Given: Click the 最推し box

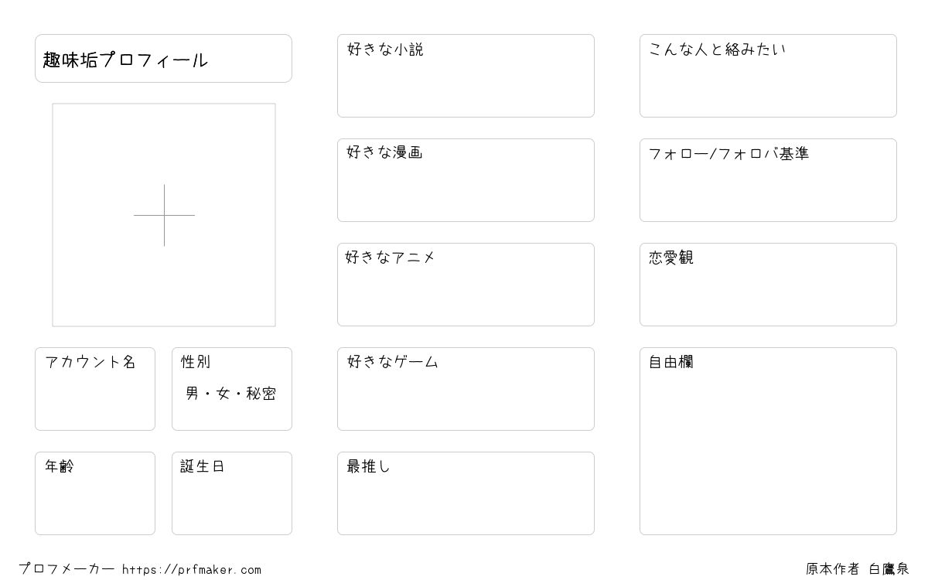Looking at the screenshot, I should (466, 493).
